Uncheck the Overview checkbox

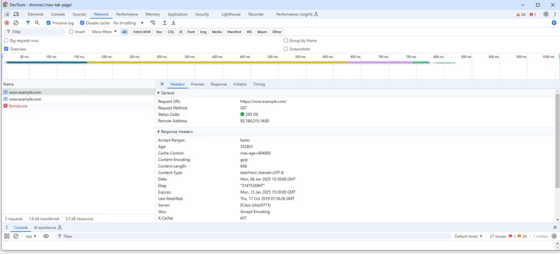(x=6, y=49)
